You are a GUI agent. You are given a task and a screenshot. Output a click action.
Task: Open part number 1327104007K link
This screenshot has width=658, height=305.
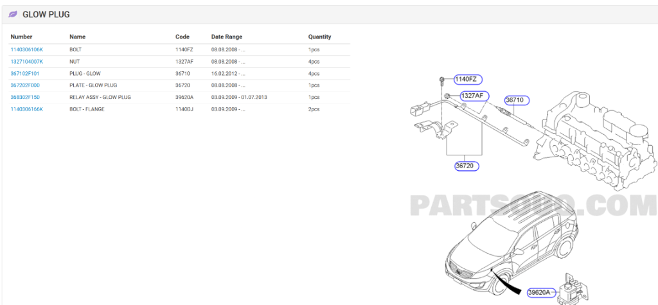[27, 62]
